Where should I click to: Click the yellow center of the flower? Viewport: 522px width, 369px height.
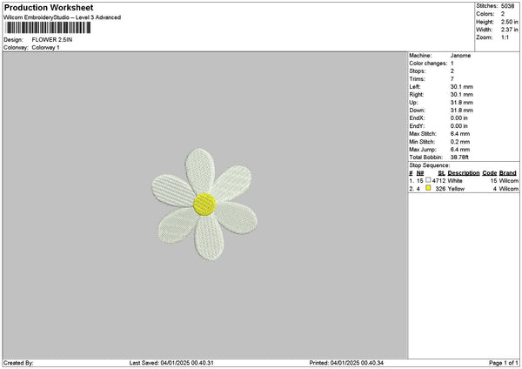click(204, 204)
